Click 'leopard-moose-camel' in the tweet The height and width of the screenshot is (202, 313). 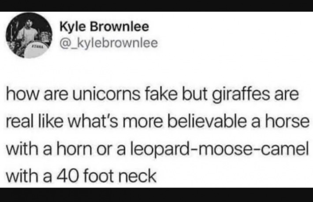[x=220, y=150]
